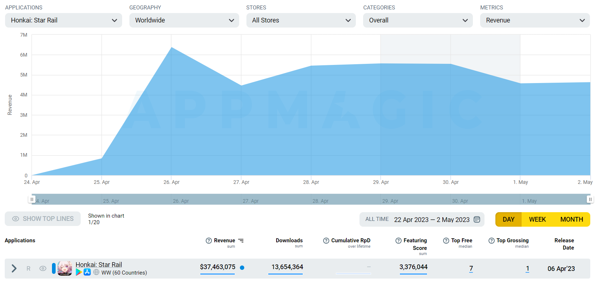Sort by Cumulative RpD column header
The image size is (595, 284).
[351, 240]
